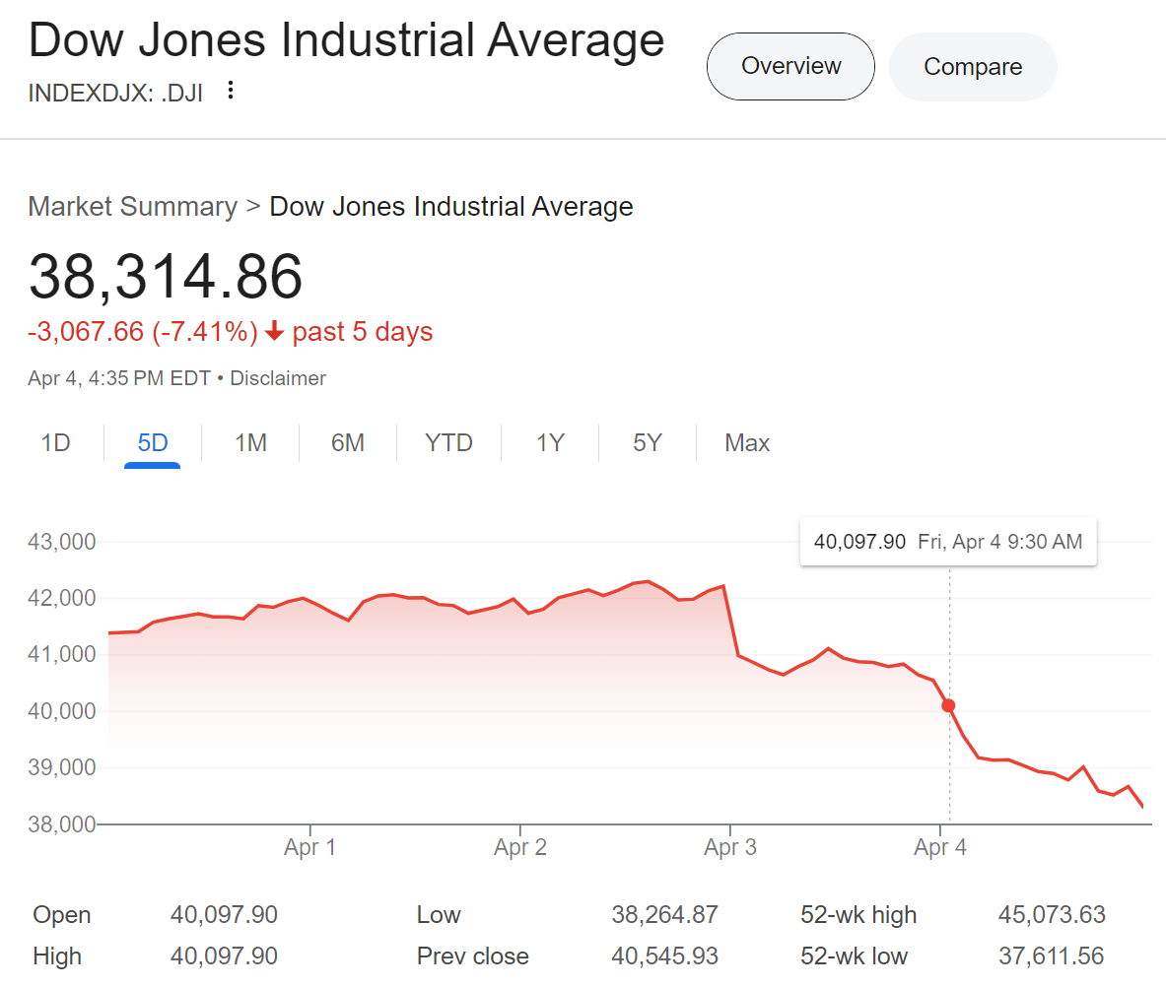Click the Apr 3 date on chart axis
The height and width of the screenshot is (988, 1166).
(x=729, y=847)
